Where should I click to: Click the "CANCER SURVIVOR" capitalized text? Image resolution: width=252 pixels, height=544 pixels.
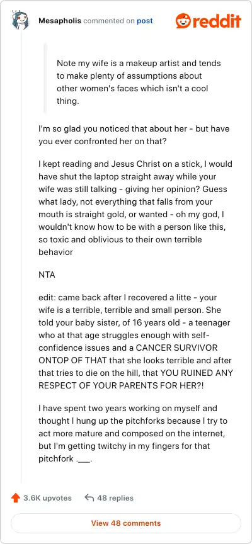point(176,348)
